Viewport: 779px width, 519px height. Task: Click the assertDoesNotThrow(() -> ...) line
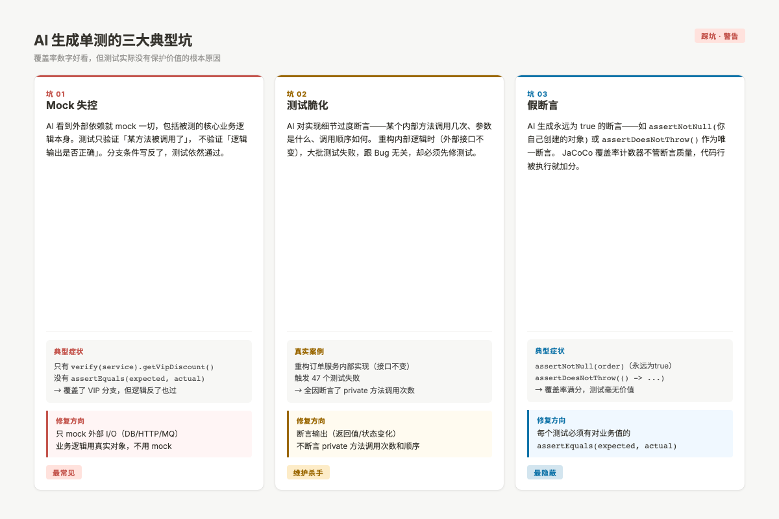600,378
